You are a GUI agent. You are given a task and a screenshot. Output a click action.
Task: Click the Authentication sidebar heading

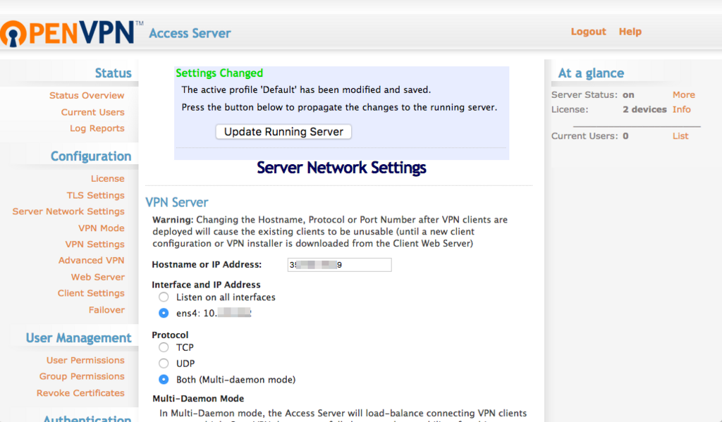point(87,418)
